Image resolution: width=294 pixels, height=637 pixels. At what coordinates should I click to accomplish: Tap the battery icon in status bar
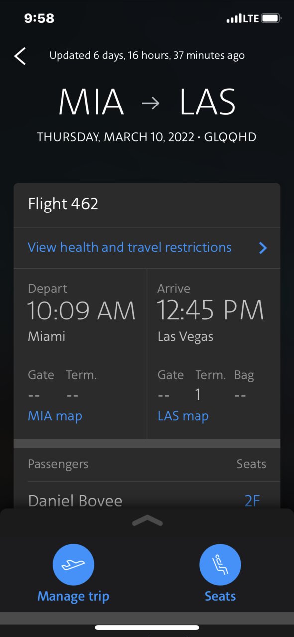coord(271,19)
